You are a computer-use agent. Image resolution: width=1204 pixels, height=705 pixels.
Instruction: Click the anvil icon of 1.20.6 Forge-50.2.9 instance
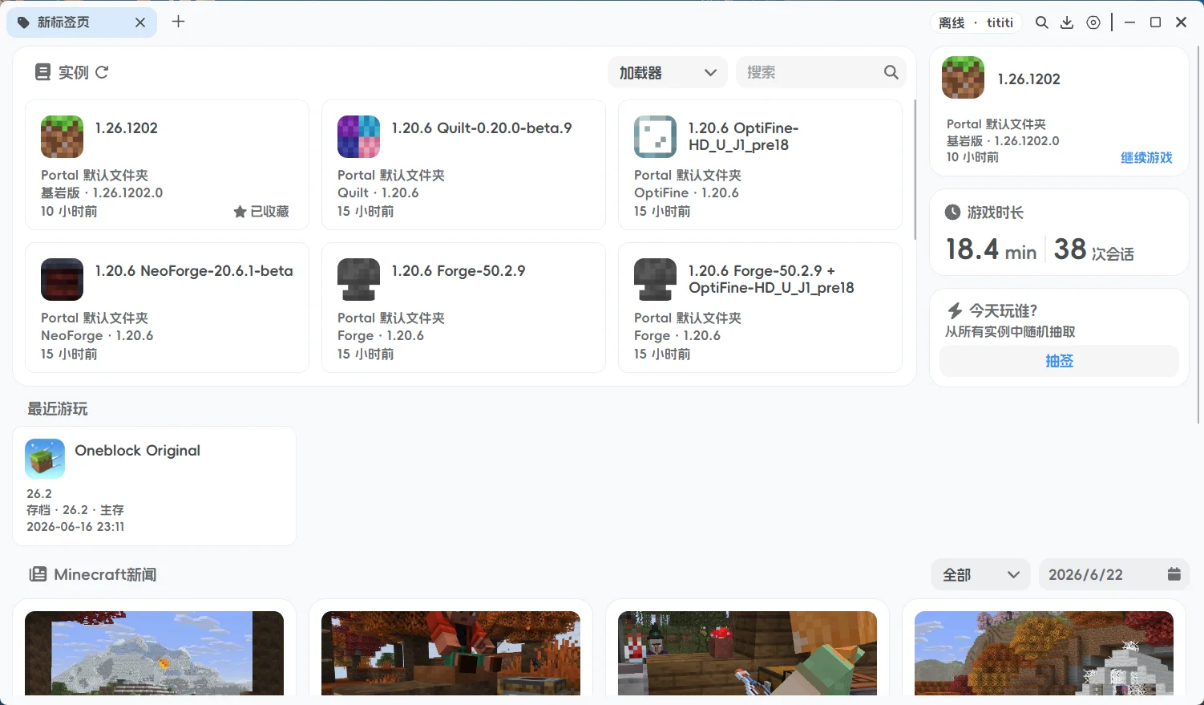coord(358,279)
